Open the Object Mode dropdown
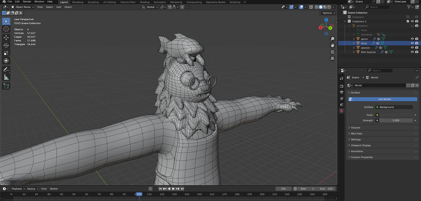The height and width of the screenshot is (201, 421). click(23, 7)
